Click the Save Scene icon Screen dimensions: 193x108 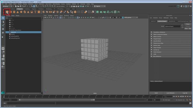[21, 6]
